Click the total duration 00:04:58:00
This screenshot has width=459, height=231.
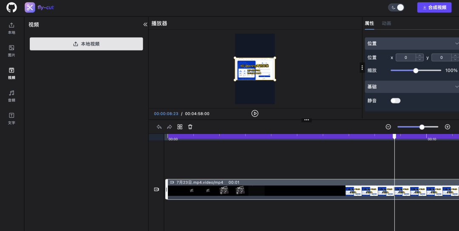pyautogui.click(x=197, y=114)
